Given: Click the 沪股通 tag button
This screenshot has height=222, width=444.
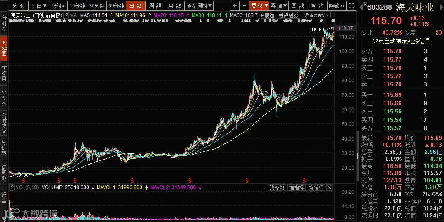Looking at the screenshot, I should [267, 15].
